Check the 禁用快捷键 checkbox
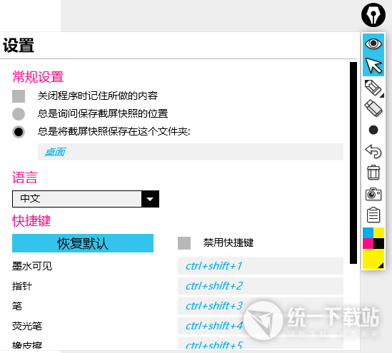The height and width of the screenshot is (353, 392). (x=184, y=243)
